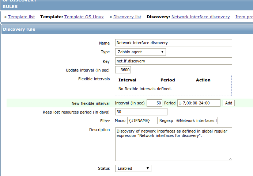Screen dimensions: 253x176
Task: Click the Period field 1-7,00:00-24:00
Action: click(199, 103)
